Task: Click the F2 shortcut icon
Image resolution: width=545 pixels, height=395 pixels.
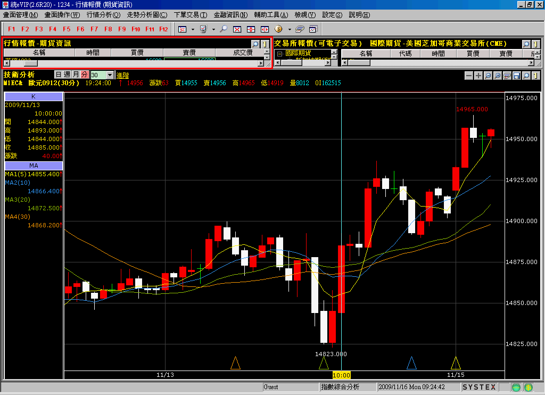Action: 25,29
